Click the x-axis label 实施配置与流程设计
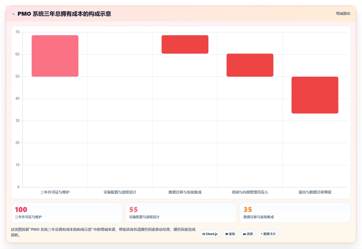This screenshot has width=362, height=249. [120, 192]
